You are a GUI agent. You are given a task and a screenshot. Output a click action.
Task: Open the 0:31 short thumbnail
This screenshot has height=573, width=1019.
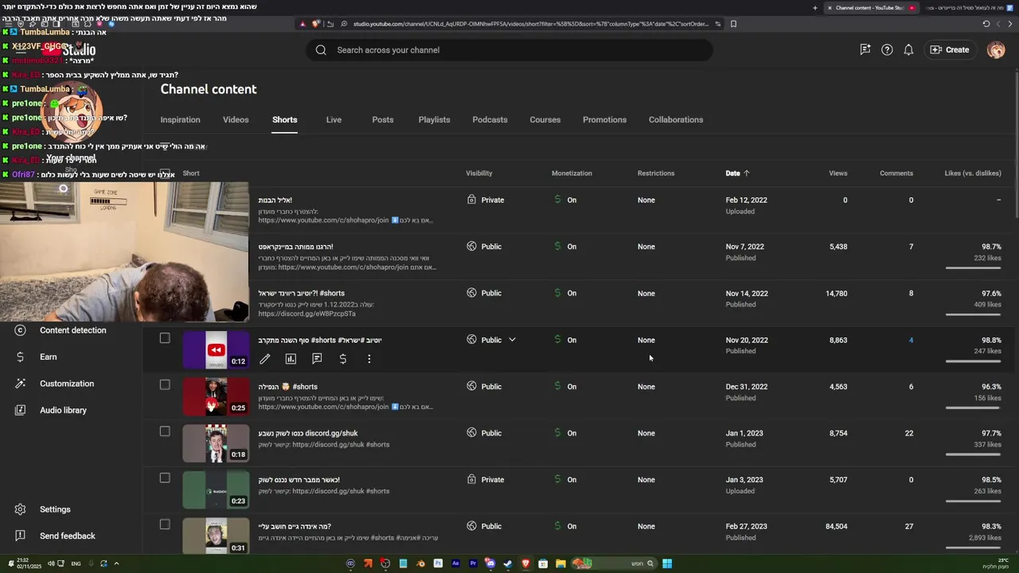click(x=216, y=536)
